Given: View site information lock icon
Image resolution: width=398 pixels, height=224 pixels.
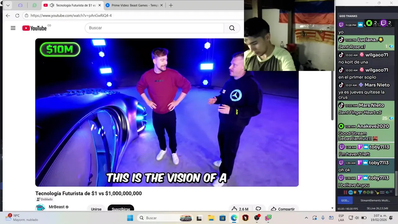Looking at the screenshot, I should pos(27,16).
